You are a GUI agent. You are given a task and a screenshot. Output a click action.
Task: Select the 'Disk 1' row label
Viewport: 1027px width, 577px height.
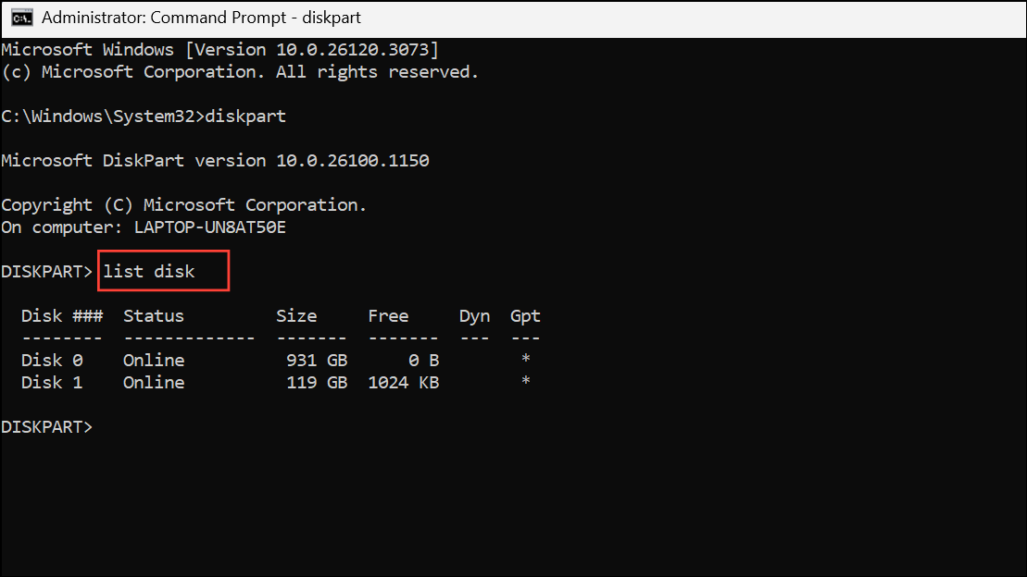53,383
